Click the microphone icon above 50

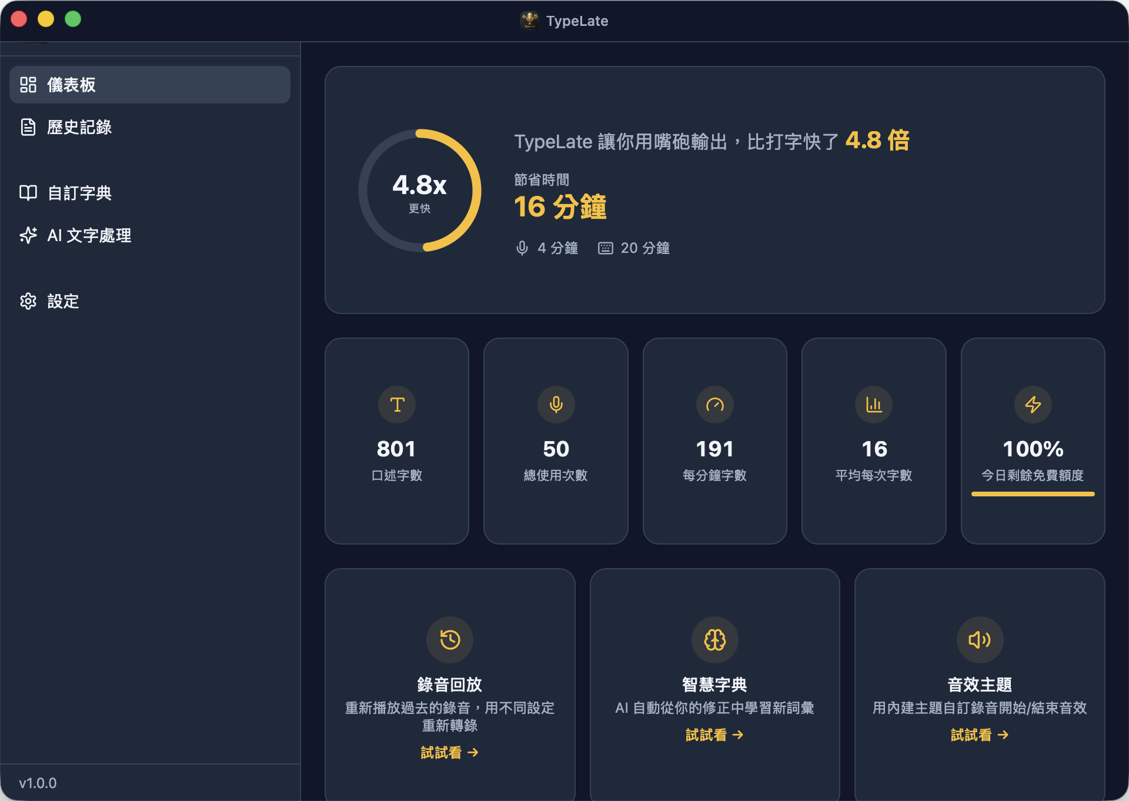point(556,405)
